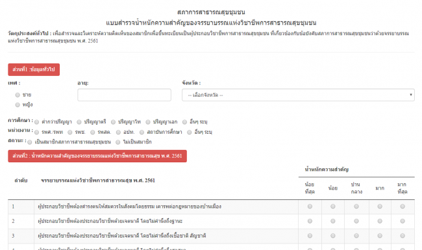Screen dimensions: 422x250
Task: Click item 1 text ending เคารพต่อกฎหมายของบ้านเมือง
Action: 129,206
